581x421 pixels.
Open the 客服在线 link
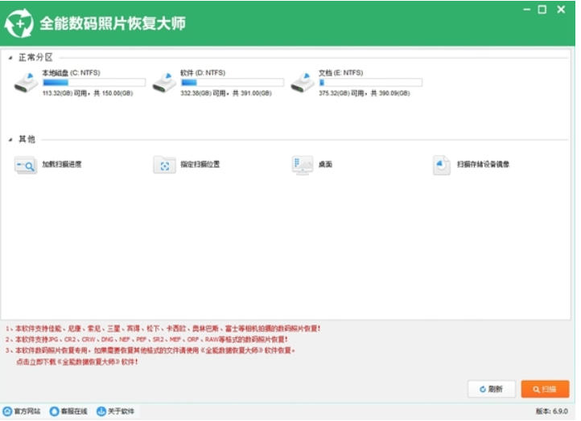[x=74, y=411]
